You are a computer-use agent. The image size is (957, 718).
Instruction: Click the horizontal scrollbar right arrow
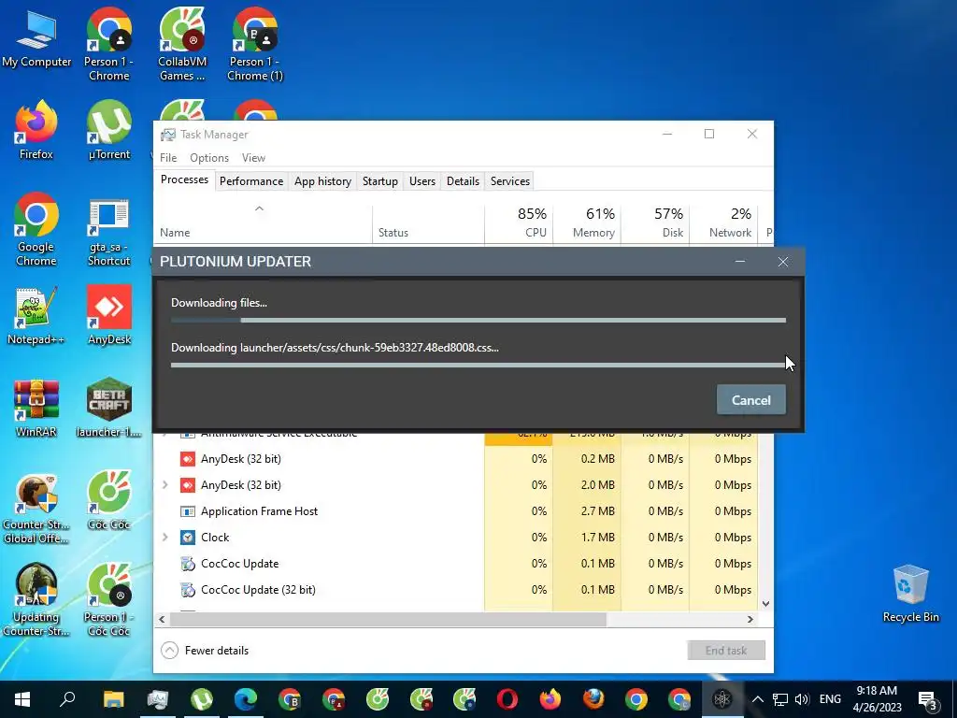[750, 619]
